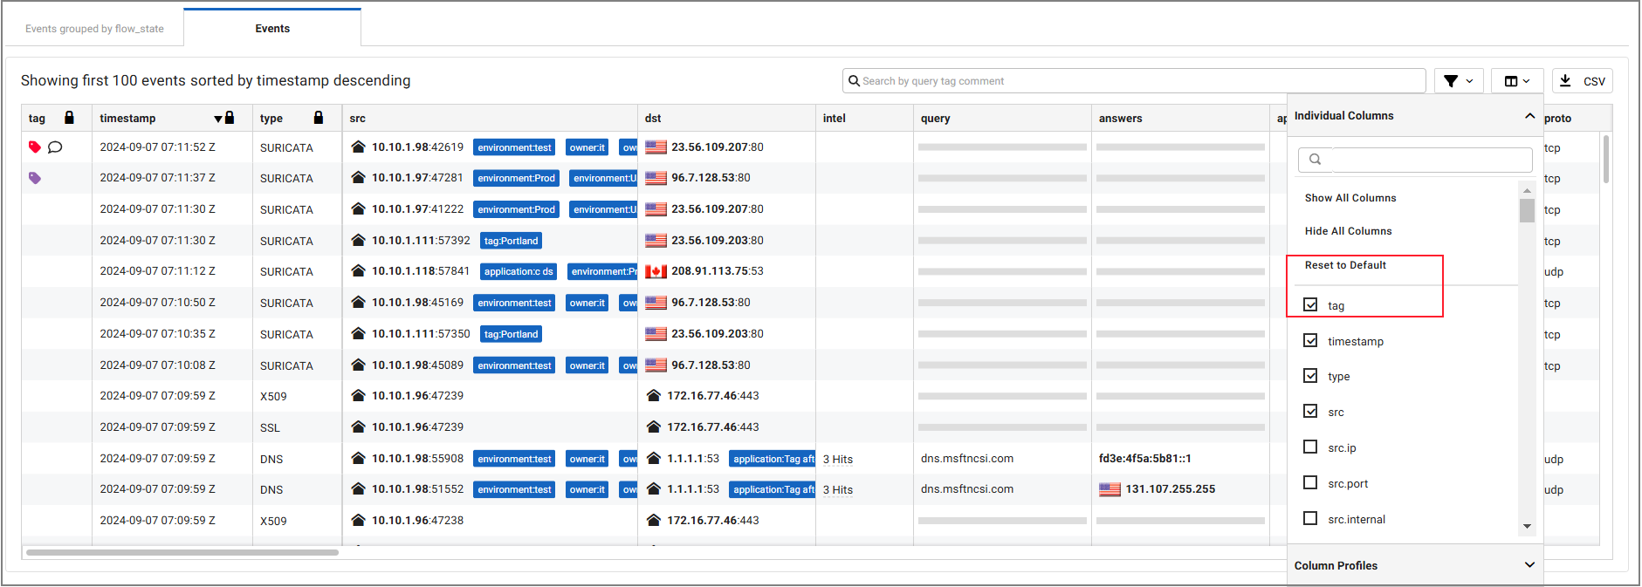Select the Events tab
The image size is (1642, 587).
(x=272, y=29)
